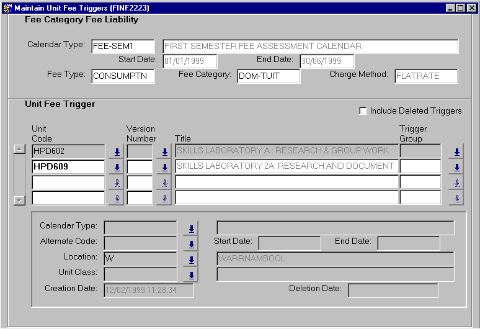Click the Trigger Group field for HPD609
Screen dimensions: 480x329
click(420, 167)
